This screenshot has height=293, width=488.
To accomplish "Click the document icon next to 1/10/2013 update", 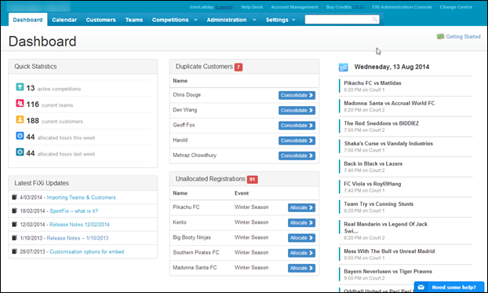I will 14,238.
